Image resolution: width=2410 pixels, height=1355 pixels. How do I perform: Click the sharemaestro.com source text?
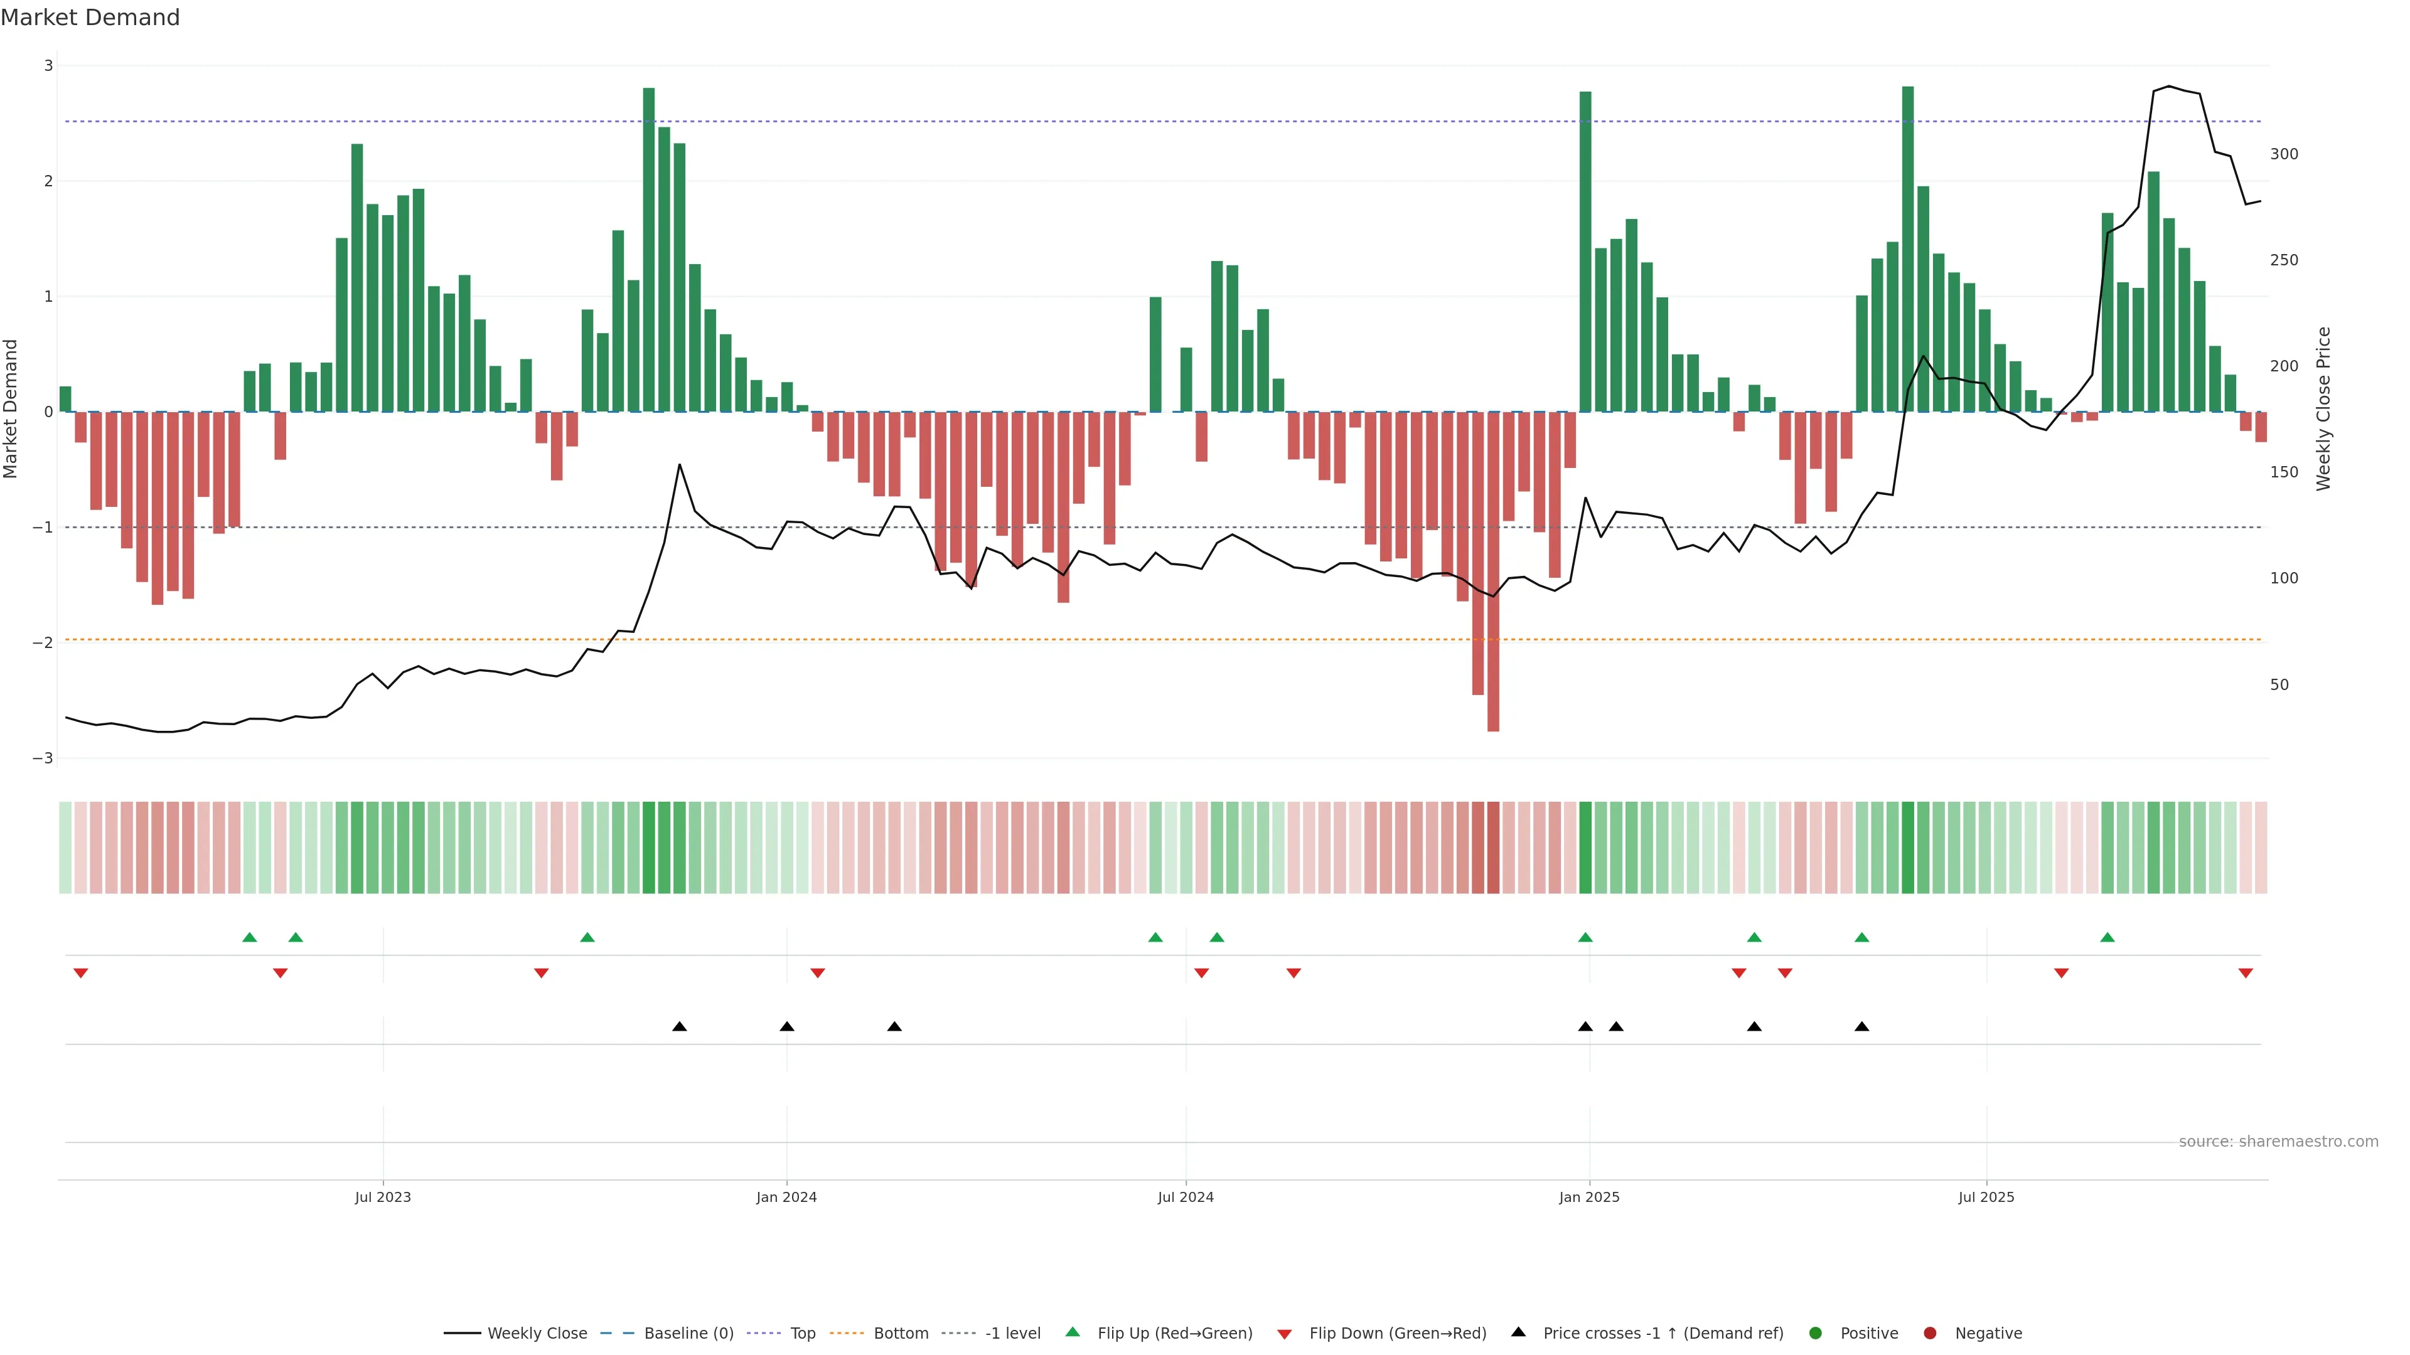2278,1142
